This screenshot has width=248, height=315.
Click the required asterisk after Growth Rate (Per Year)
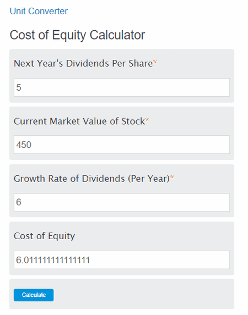172,177
